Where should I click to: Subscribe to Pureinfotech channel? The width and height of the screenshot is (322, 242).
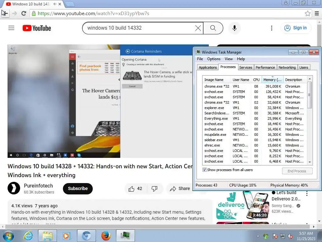78,188
